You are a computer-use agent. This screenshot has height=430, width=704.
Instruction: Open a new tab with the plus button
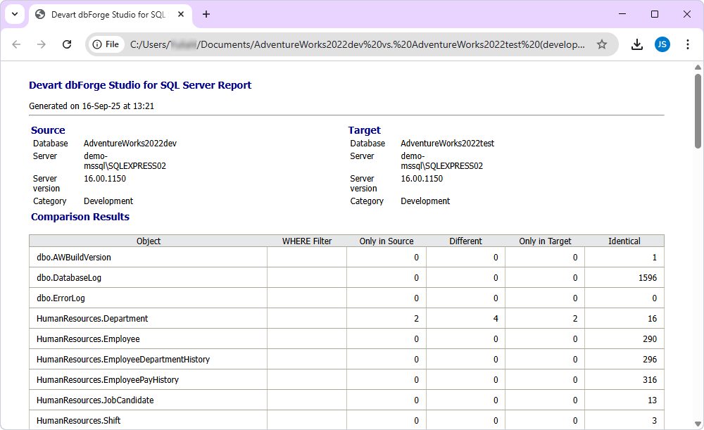coord(206,14)
